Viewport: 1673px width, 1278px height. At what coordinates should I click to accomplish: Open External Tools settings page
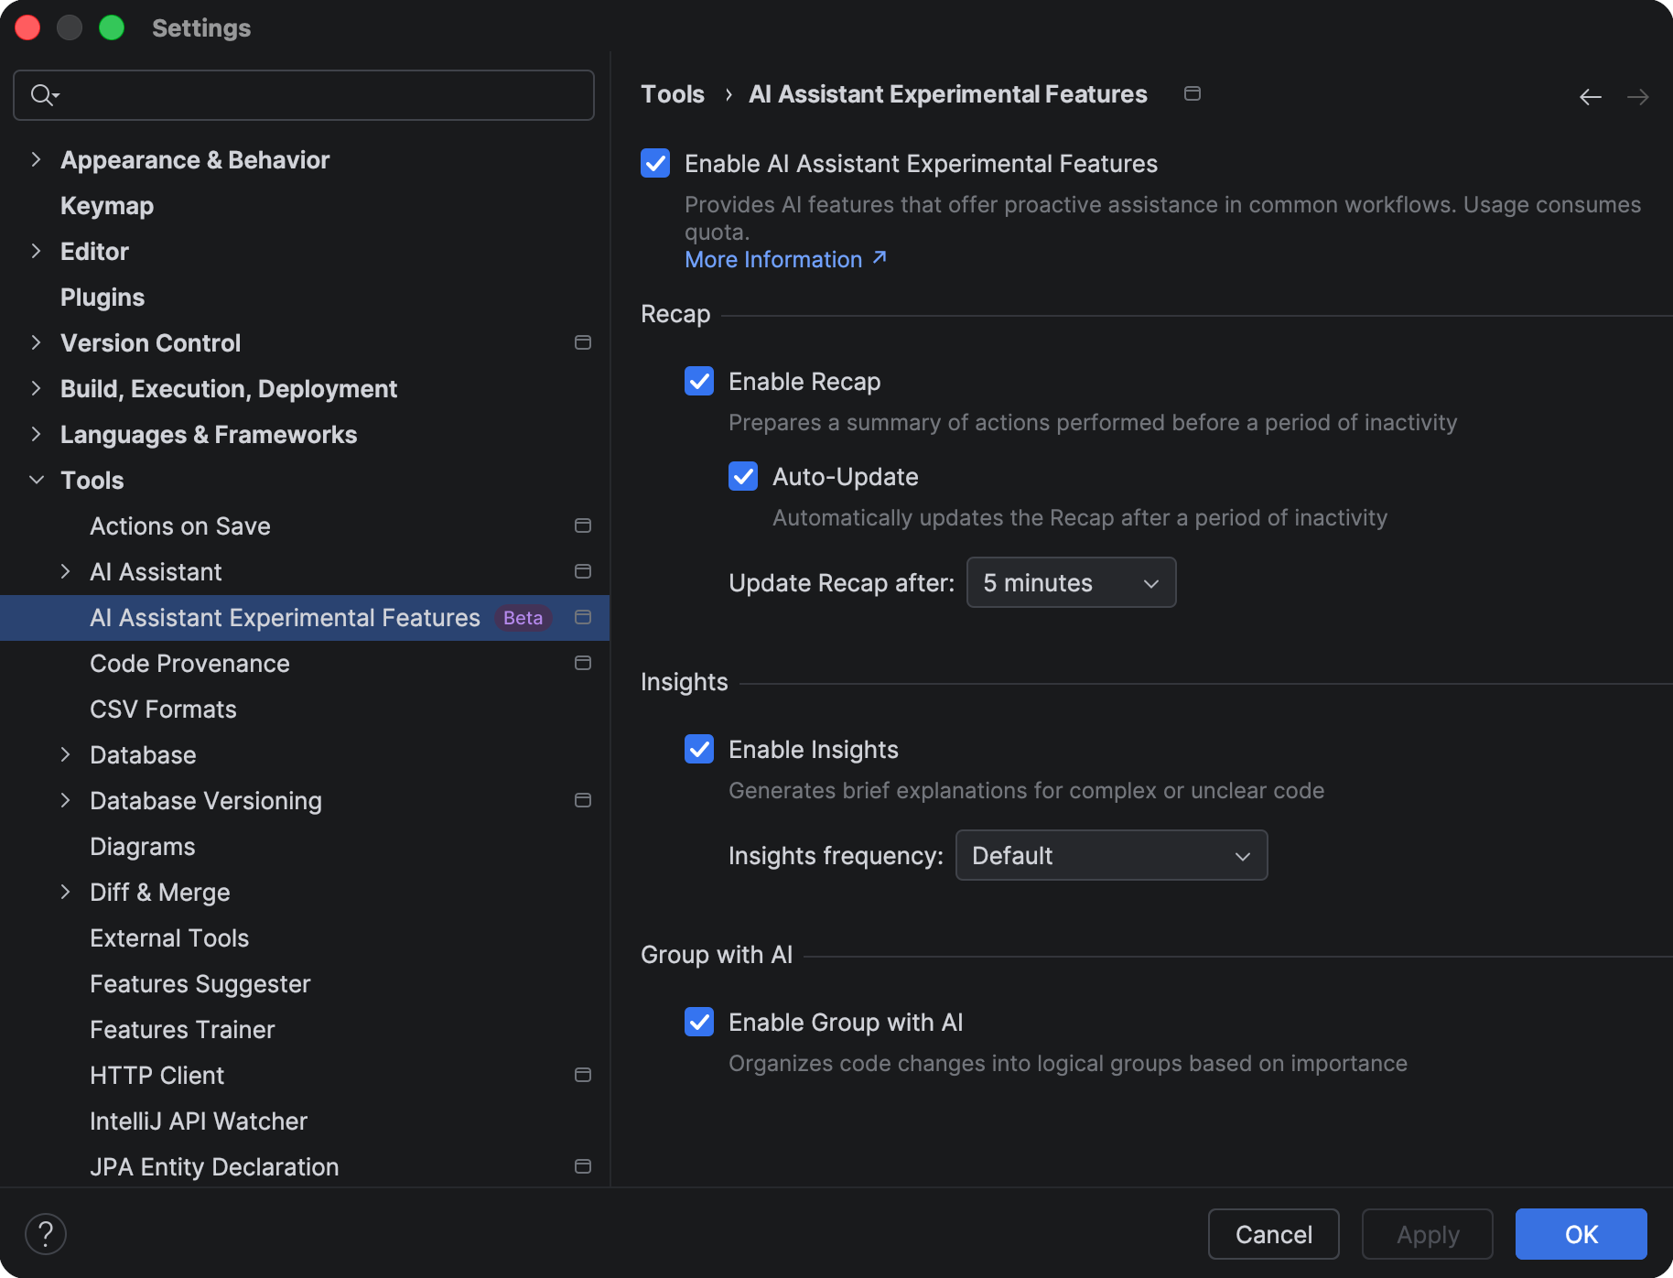169,938
